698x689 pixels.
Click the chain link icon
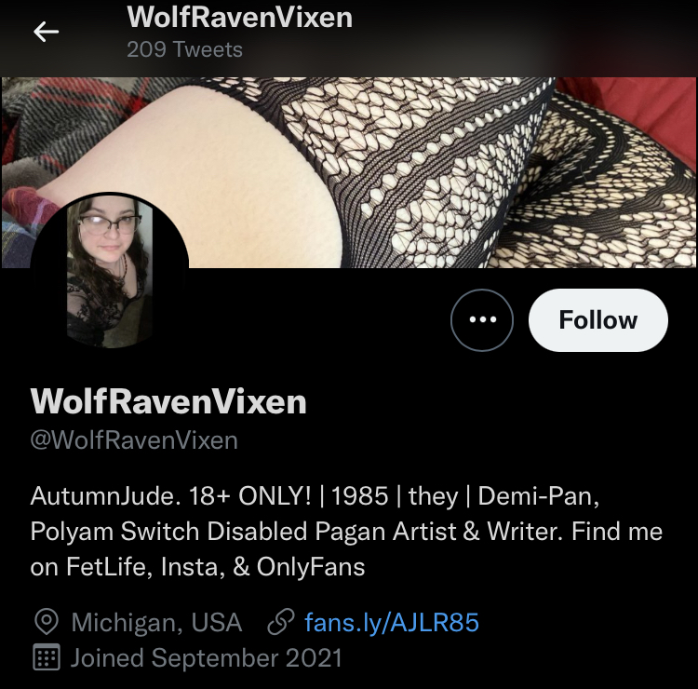pyautogui.click(x=280, y=621)
